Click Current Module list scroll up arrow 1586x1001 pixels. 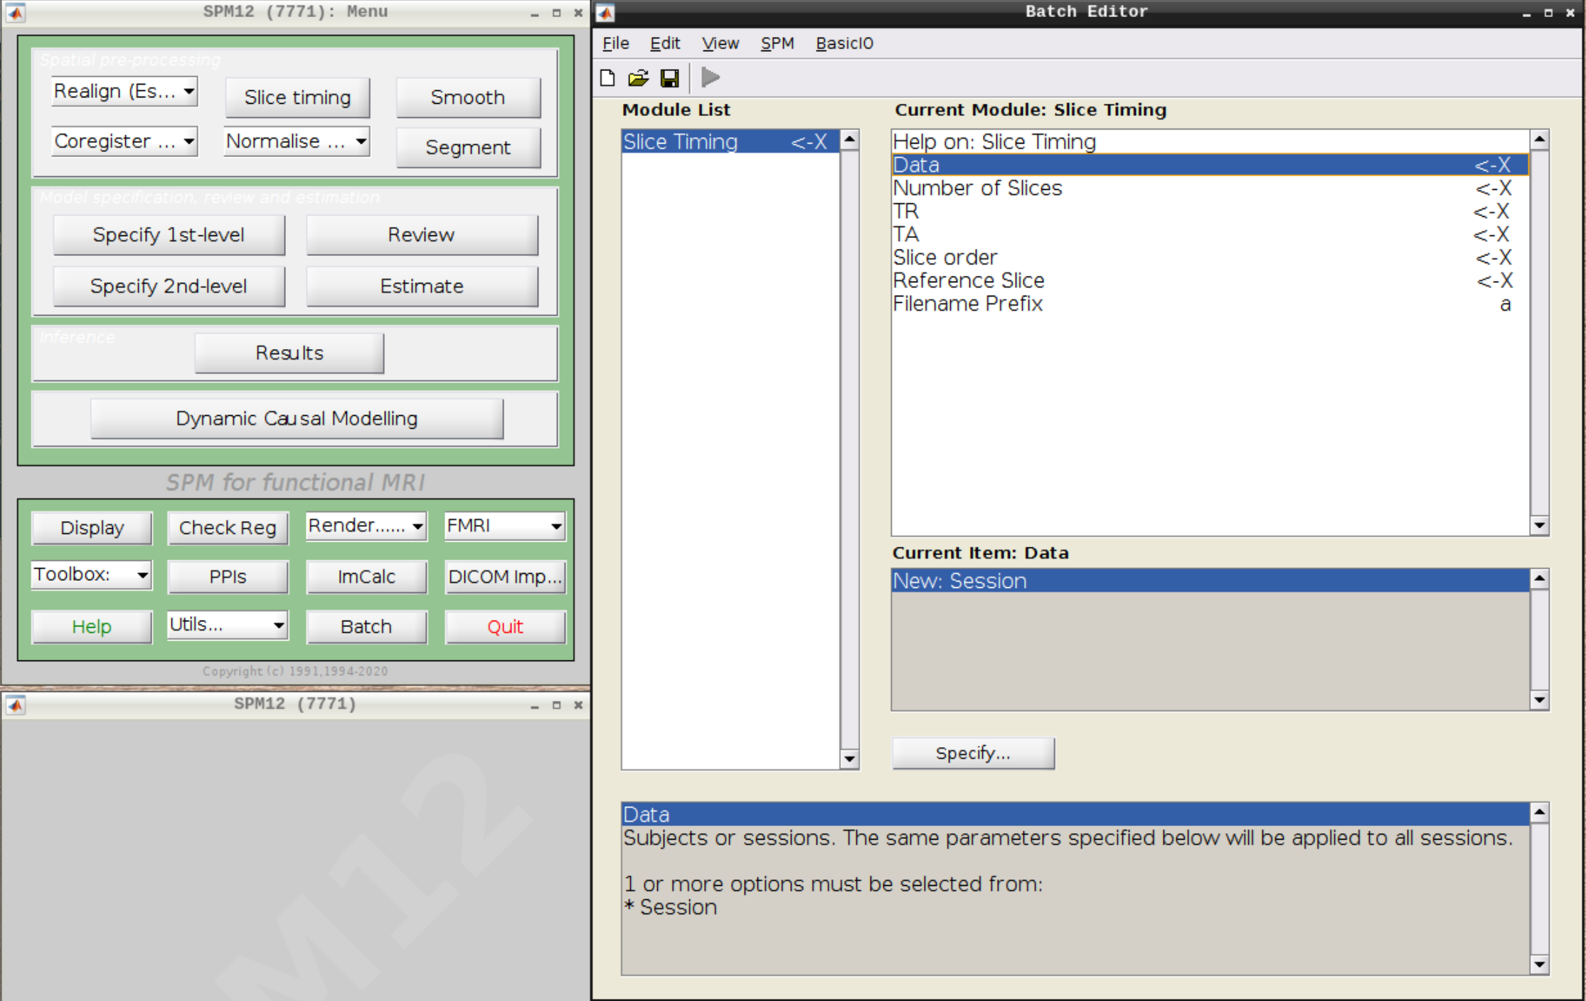1540,140
